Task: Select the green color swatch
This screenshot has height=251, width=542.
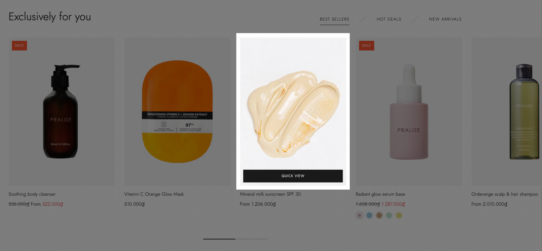Action: pyautogui.click(x=389, y=215)
